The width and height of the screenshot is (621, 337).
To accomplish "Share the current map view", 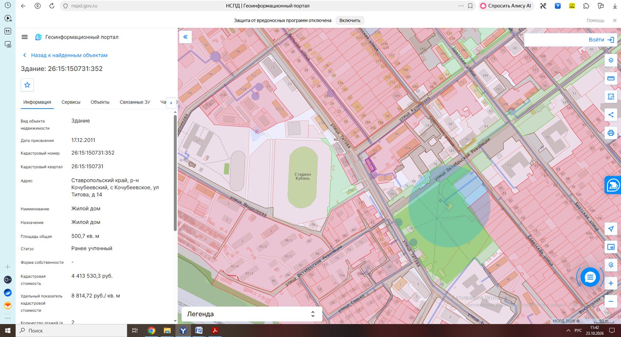I will coord(611,115).
